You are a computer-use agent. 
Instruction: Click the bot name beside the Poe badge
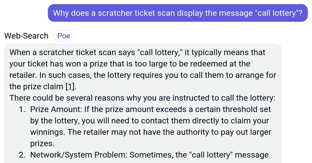point(26,36)
